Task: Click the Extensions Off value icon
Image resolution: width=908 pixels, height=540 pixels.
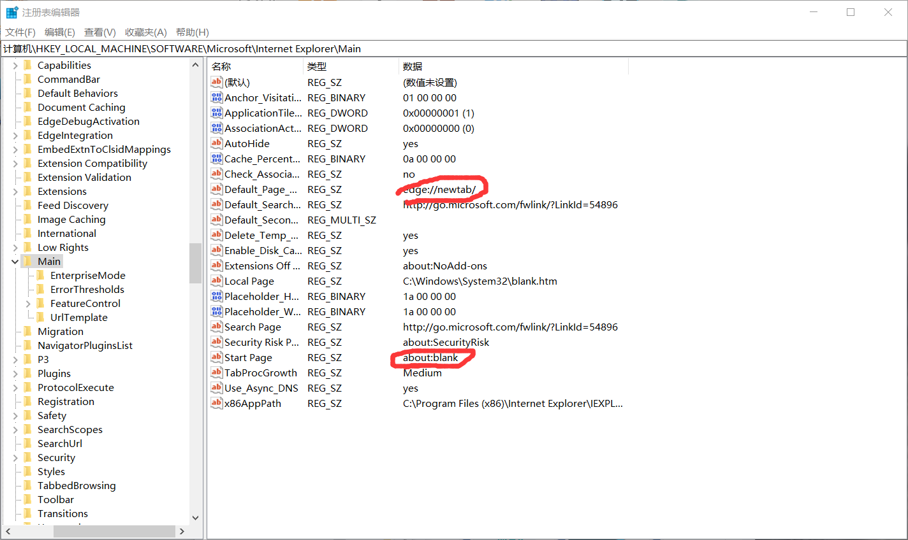Action: click(217, 266)
